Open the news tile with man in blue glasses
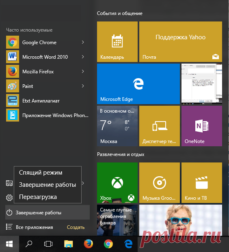The width and height of the screenshot is (229, 252). pos(181,220)
